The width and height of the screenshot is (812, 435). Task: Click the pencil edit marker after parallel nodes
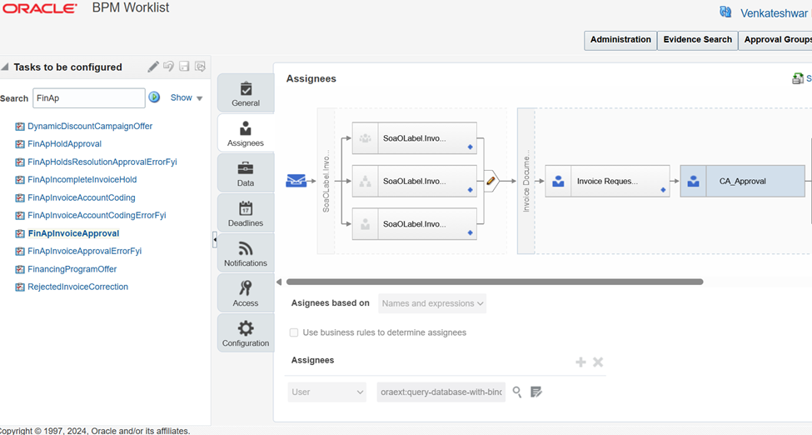[x=491, y=181]
